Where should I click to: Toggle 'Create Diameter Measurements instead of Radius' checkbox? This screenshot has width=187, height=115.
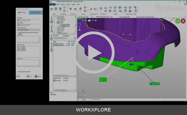click(18, 32)
